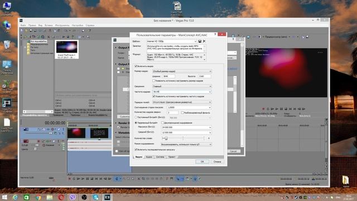Select Normal edit tool in timeline bottom toolbar

[117, 179]
